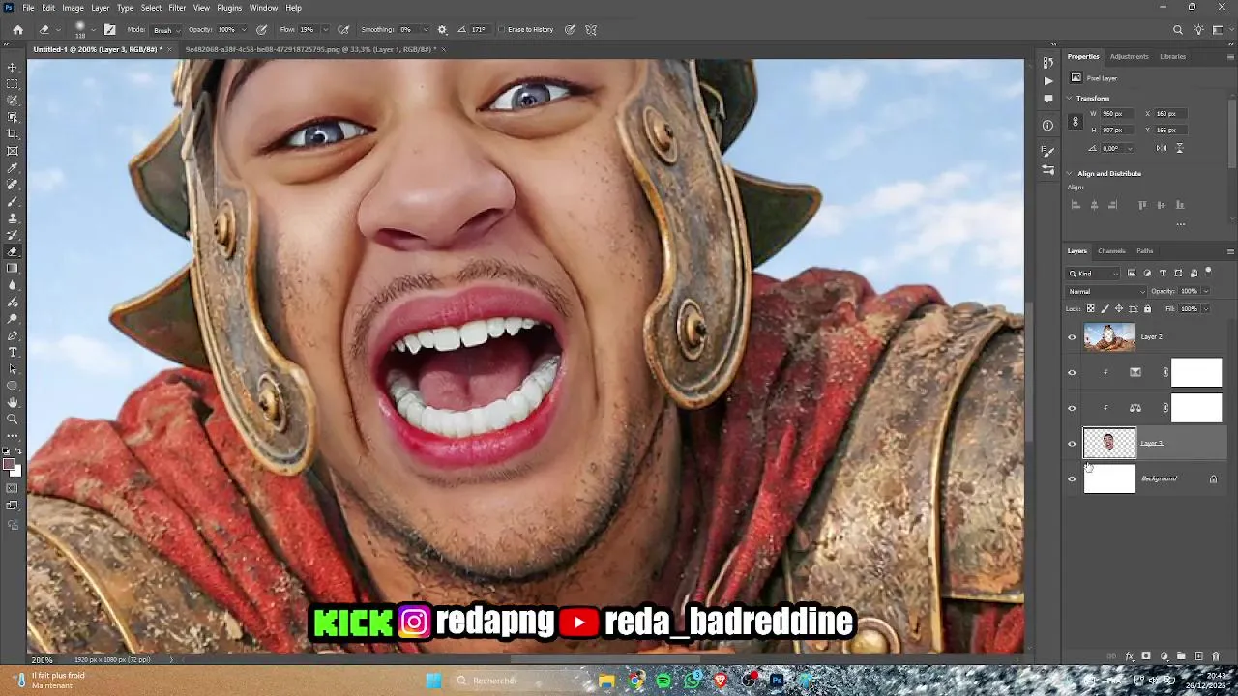Image resolution: width=1238 pixels, height=696 pixels.
Task: Select the Pen tool
Action: (x=13, y=335)
